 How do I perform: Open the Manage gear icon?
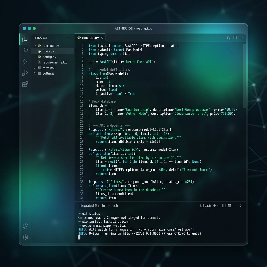point(26,237)
